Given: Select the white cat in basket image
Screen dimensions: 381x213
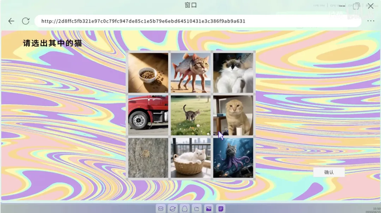Looking at the screenshot, I should (x=191, y=158).
